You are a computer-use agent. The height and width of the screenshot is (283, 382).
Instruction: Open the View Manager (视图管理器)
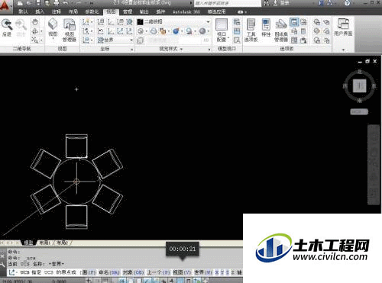click(x=70, y=30)
